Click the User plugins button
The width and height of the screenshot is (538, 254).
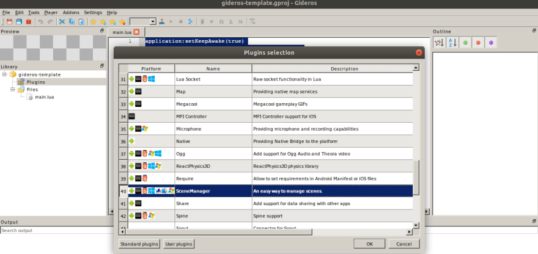[179, 244]
